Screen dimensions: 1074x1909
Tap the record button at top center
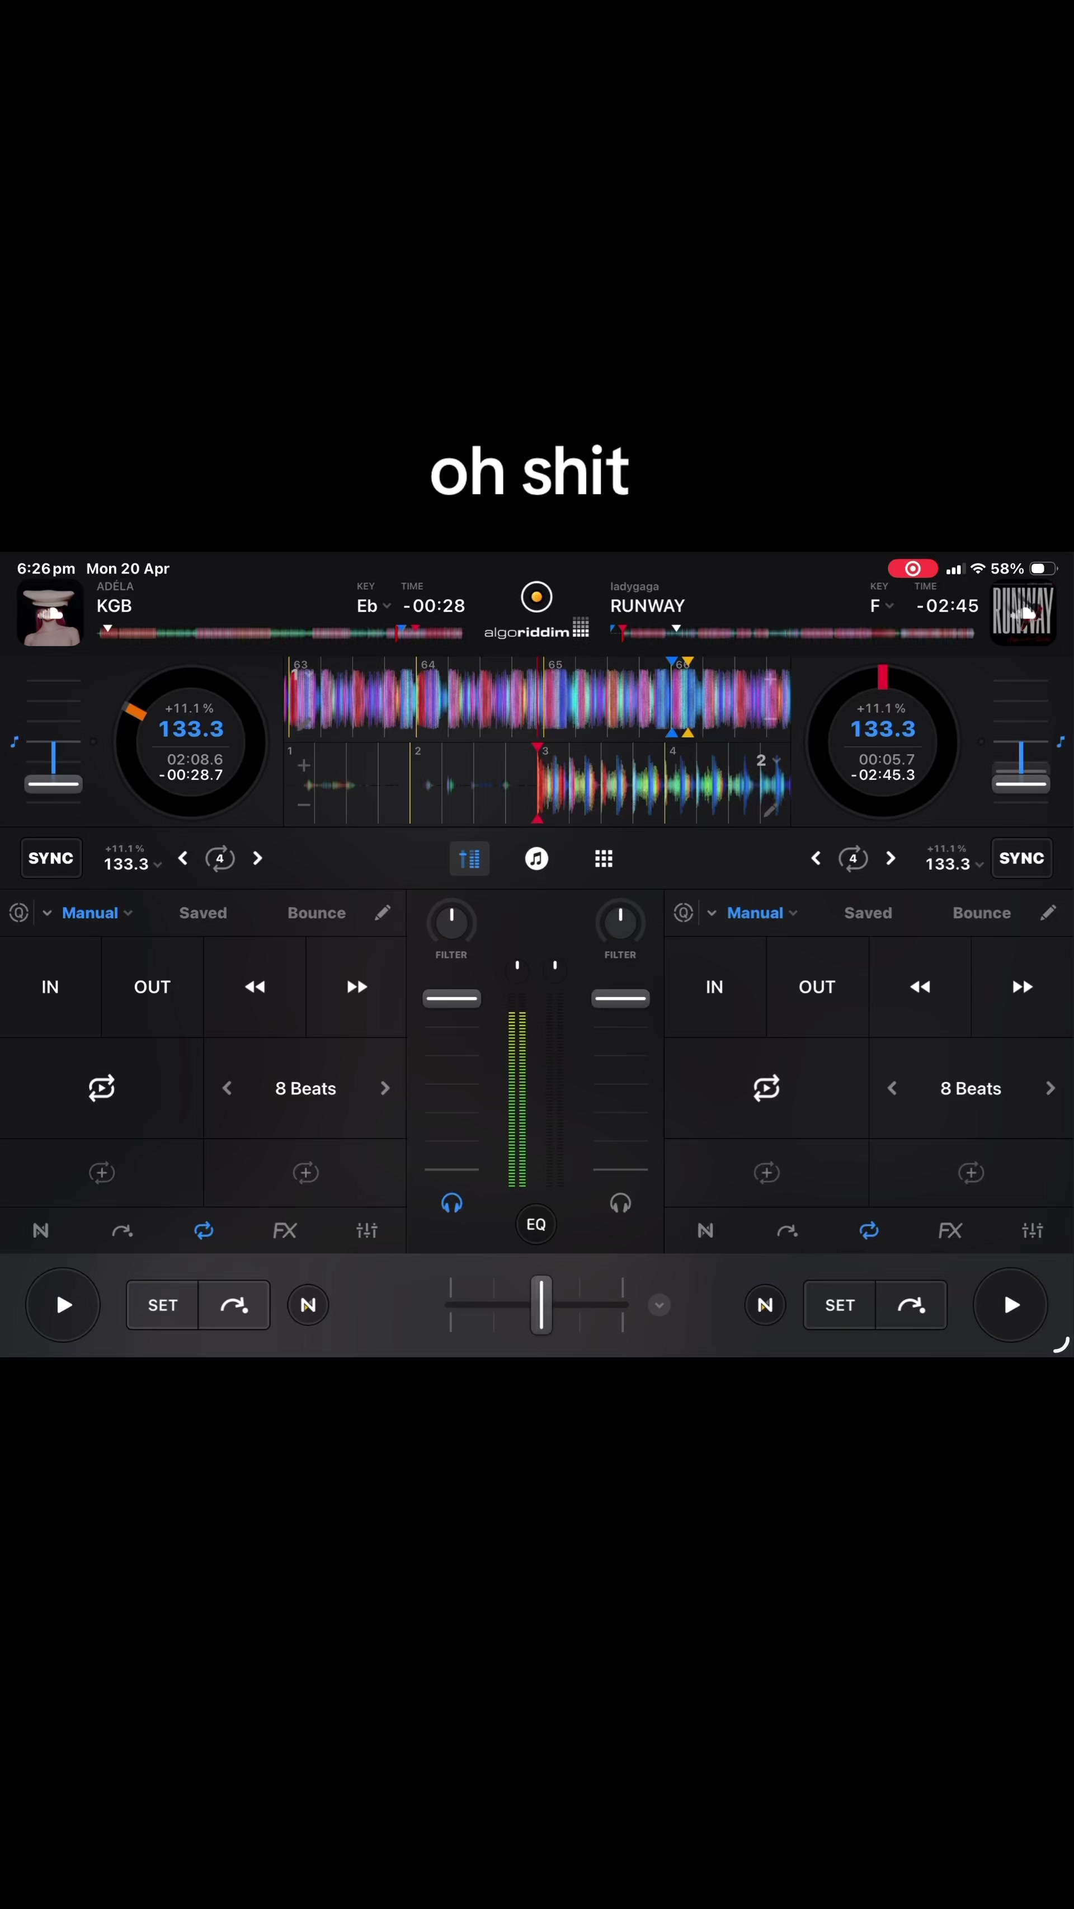click(537, 596)
